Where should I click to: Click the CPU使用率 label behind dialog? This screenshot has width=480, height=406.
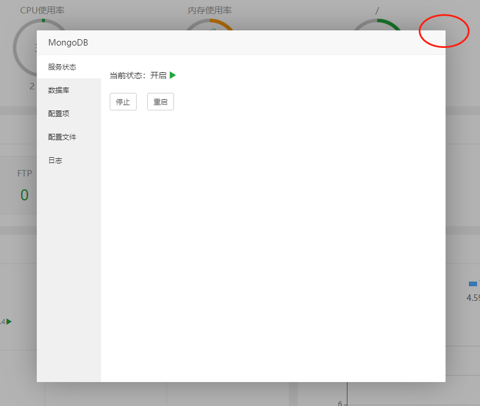coord(42,11)
